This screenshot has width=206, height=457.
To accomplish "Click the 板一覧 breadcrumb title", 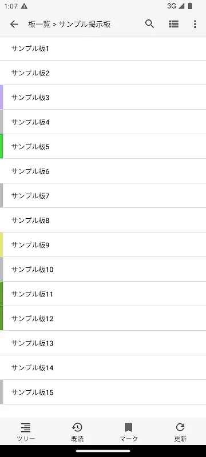I will (x=39, y=24).
